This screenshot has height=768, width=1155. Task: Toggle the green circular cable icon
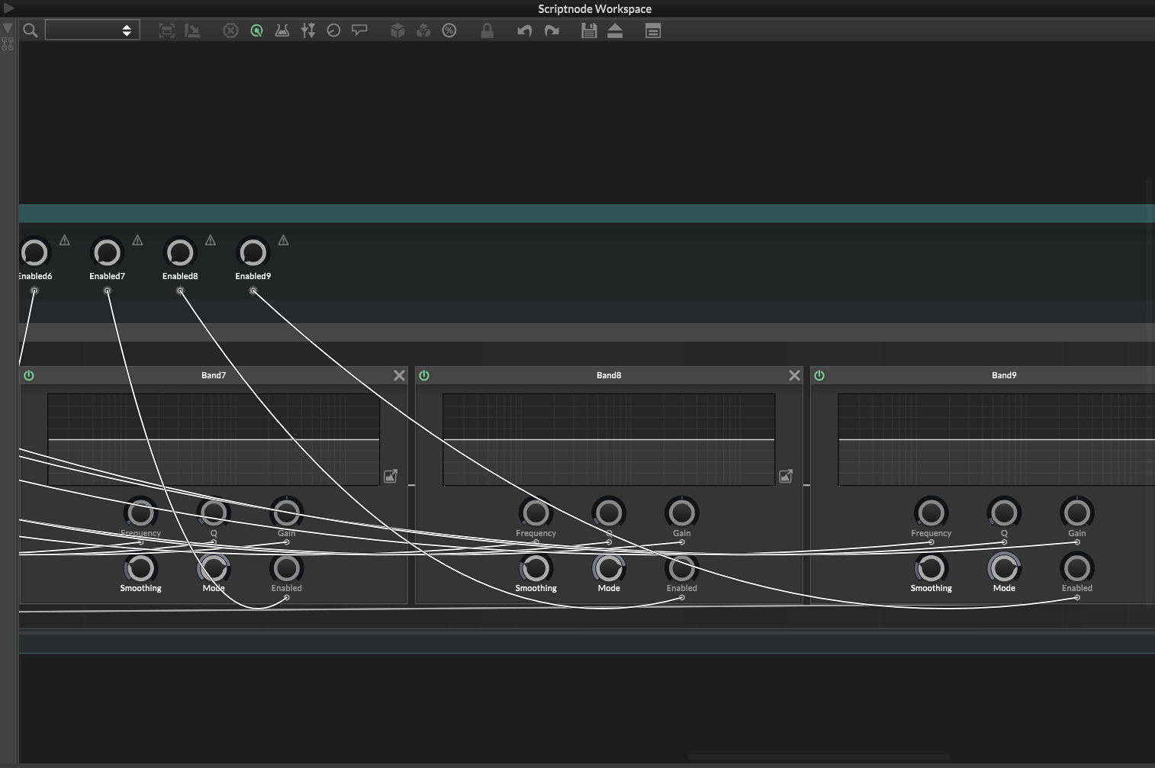pyautogui.click(x=257, y=31)
